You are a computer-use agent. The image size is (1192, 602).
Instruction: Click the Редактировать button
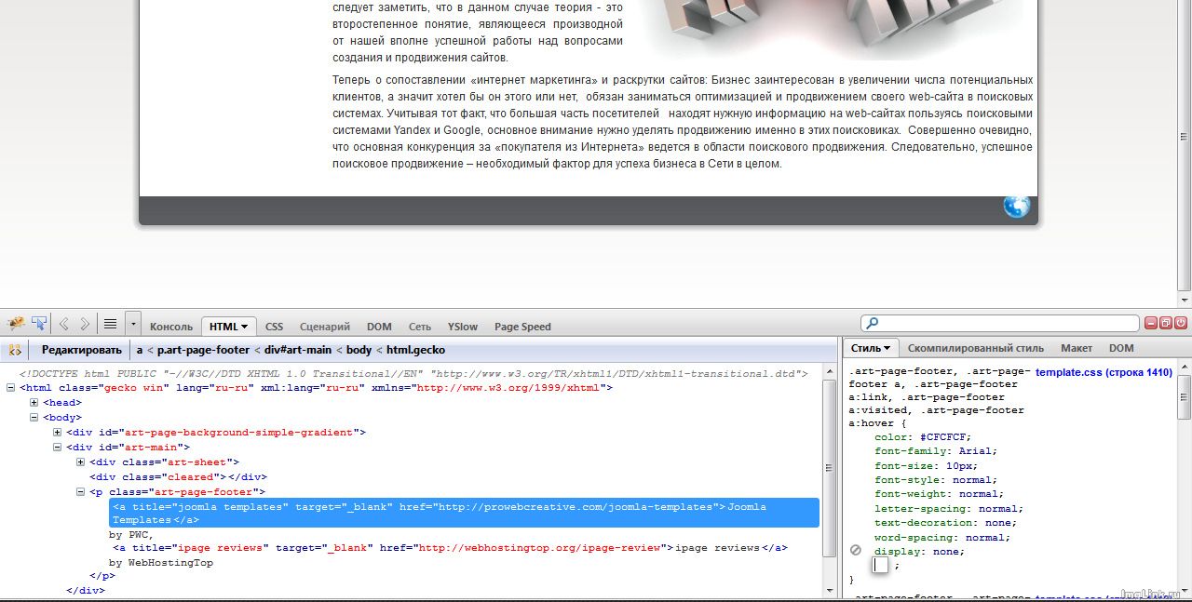tap(81, 350)
